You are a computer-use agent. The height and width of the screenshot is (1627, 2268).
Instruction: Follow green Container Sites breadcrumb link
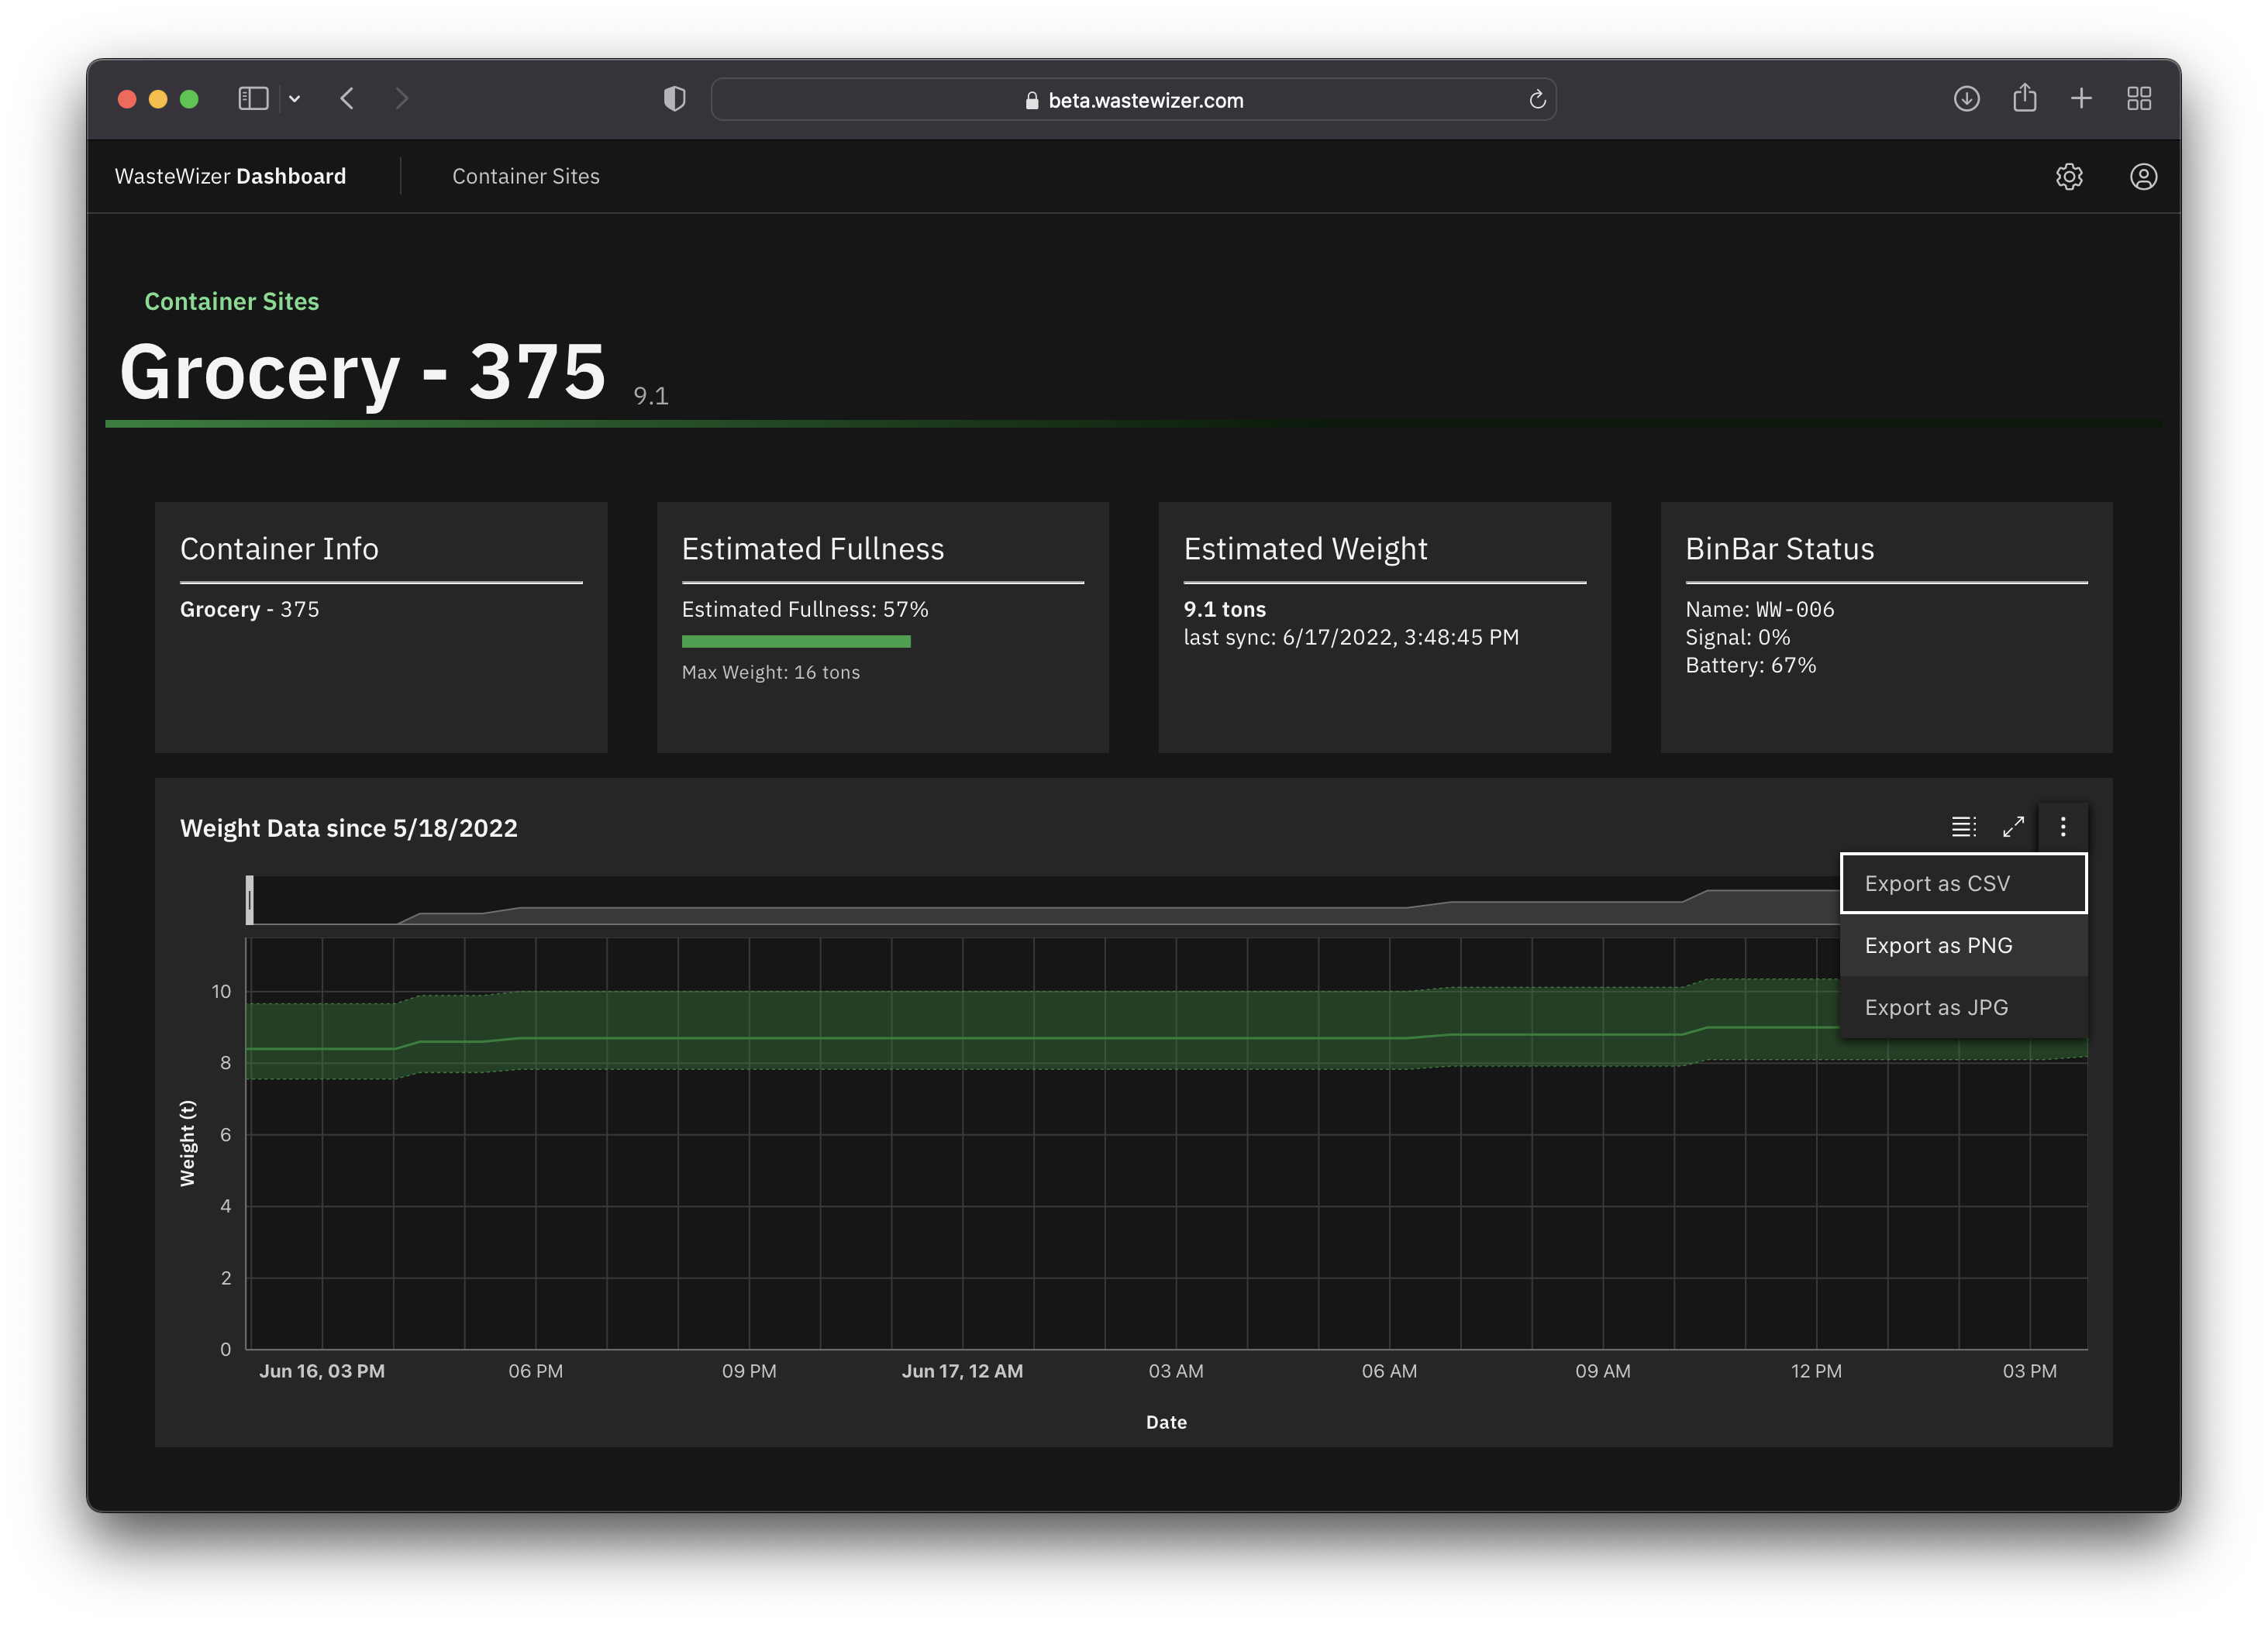[231, 302]
